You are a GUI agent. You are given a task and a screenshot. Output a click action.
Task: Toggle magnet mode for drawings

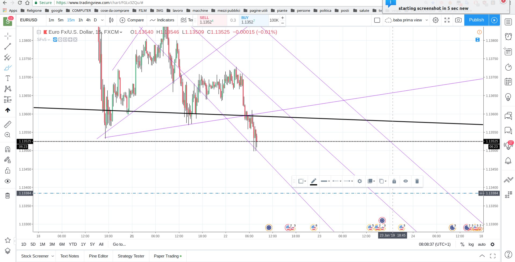tap(8, 149)
